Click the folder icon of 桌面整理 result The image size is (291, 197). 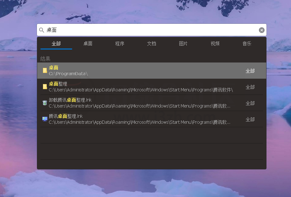coord(45,87)
